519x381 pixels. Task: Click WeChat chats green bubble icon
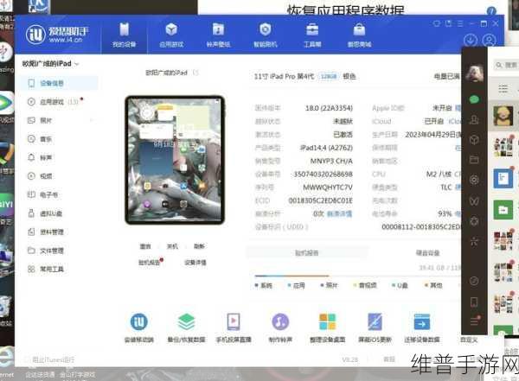coord(474,98)
